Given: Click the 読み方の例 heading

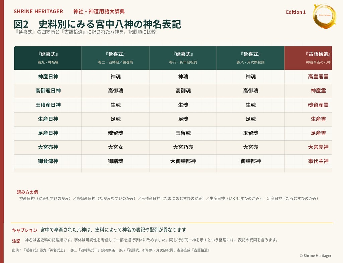Looking at the screenshot, I should coord(27,192).
